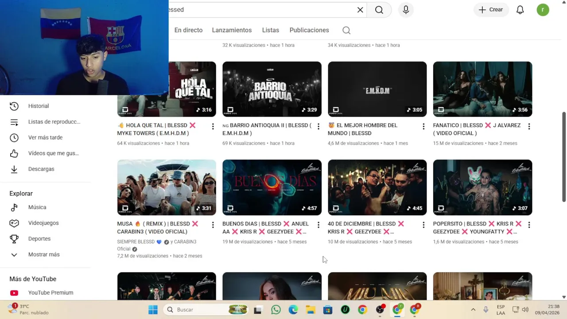
Task: Open the notifications bell
Action: [520, 10]
